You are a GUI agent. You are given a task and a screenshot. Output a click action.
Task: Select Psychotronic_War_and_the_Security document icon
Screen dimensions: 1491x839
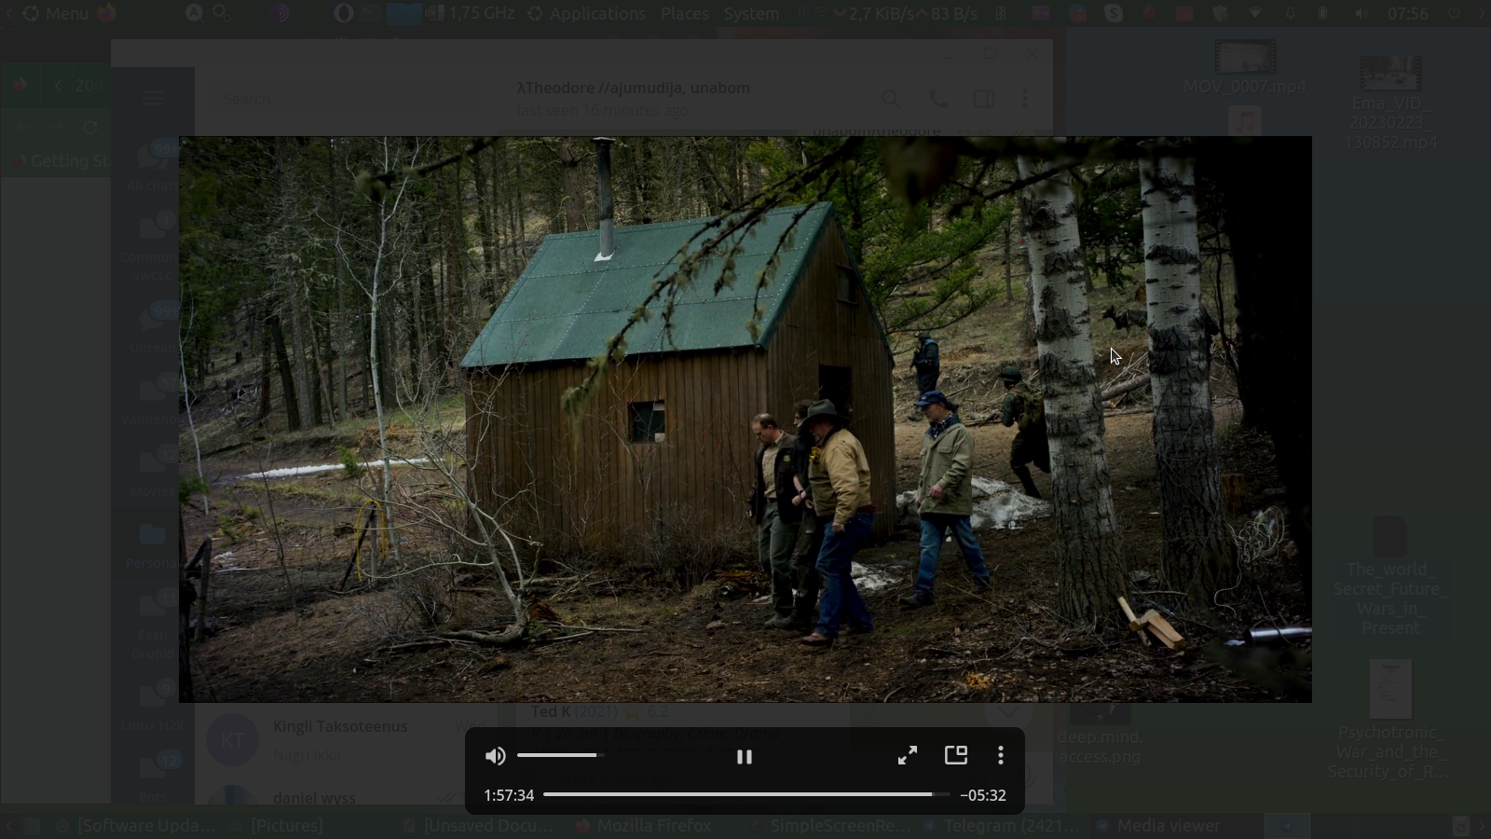(1390, 689)
